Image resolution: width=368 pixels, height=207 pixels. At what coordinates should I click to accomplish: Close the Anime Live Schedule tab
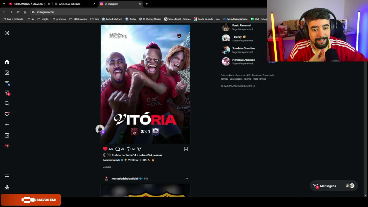(94, 4)
